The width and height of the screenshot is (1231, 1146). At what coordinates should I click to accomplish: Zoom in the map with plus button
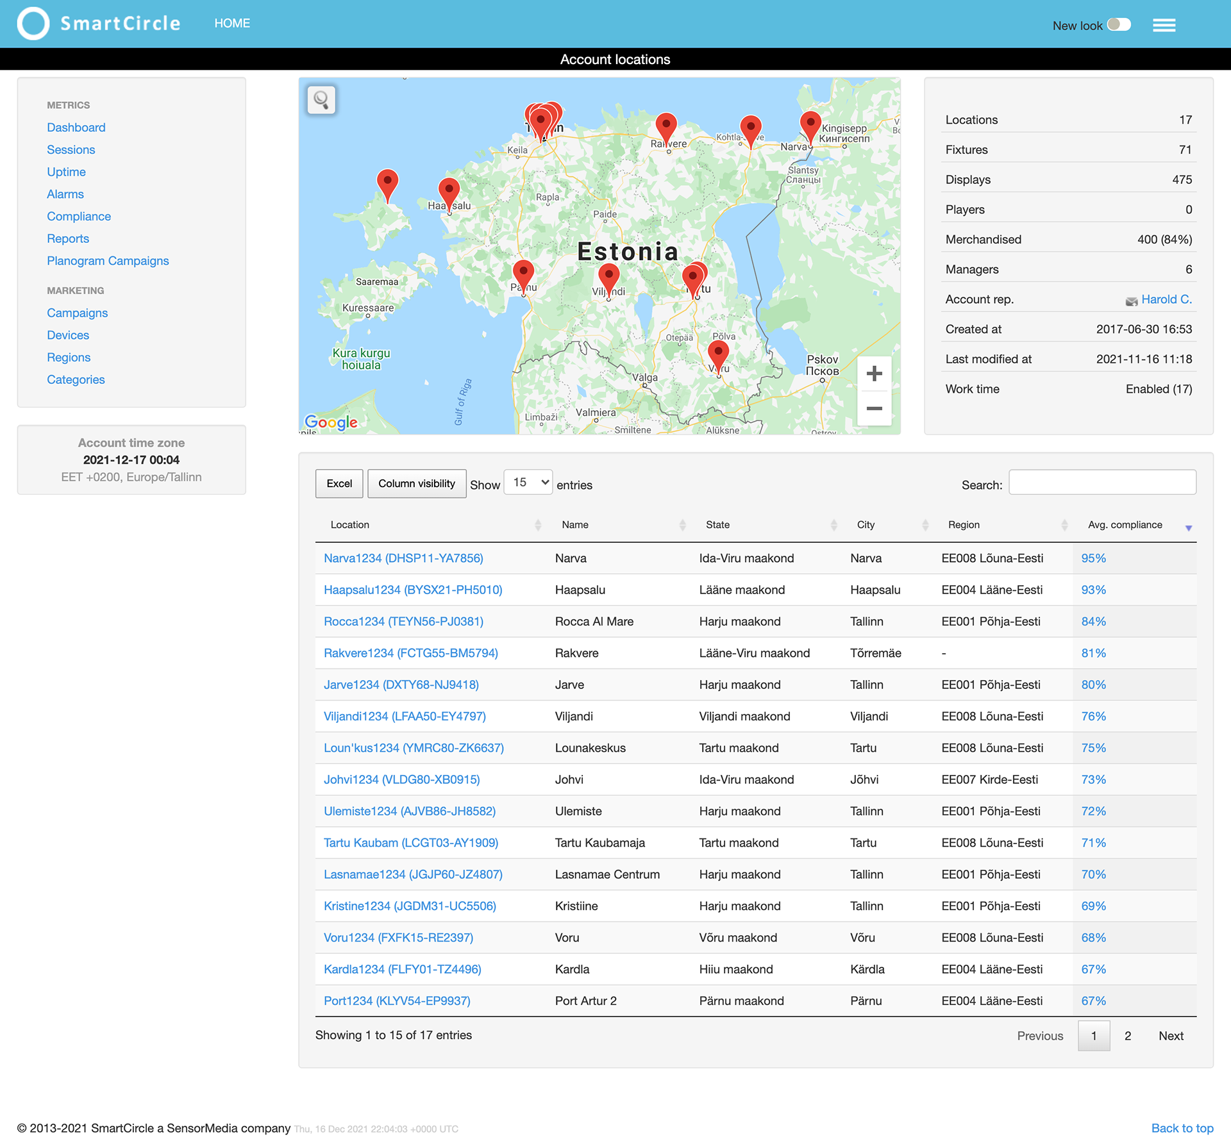point(874,374)
